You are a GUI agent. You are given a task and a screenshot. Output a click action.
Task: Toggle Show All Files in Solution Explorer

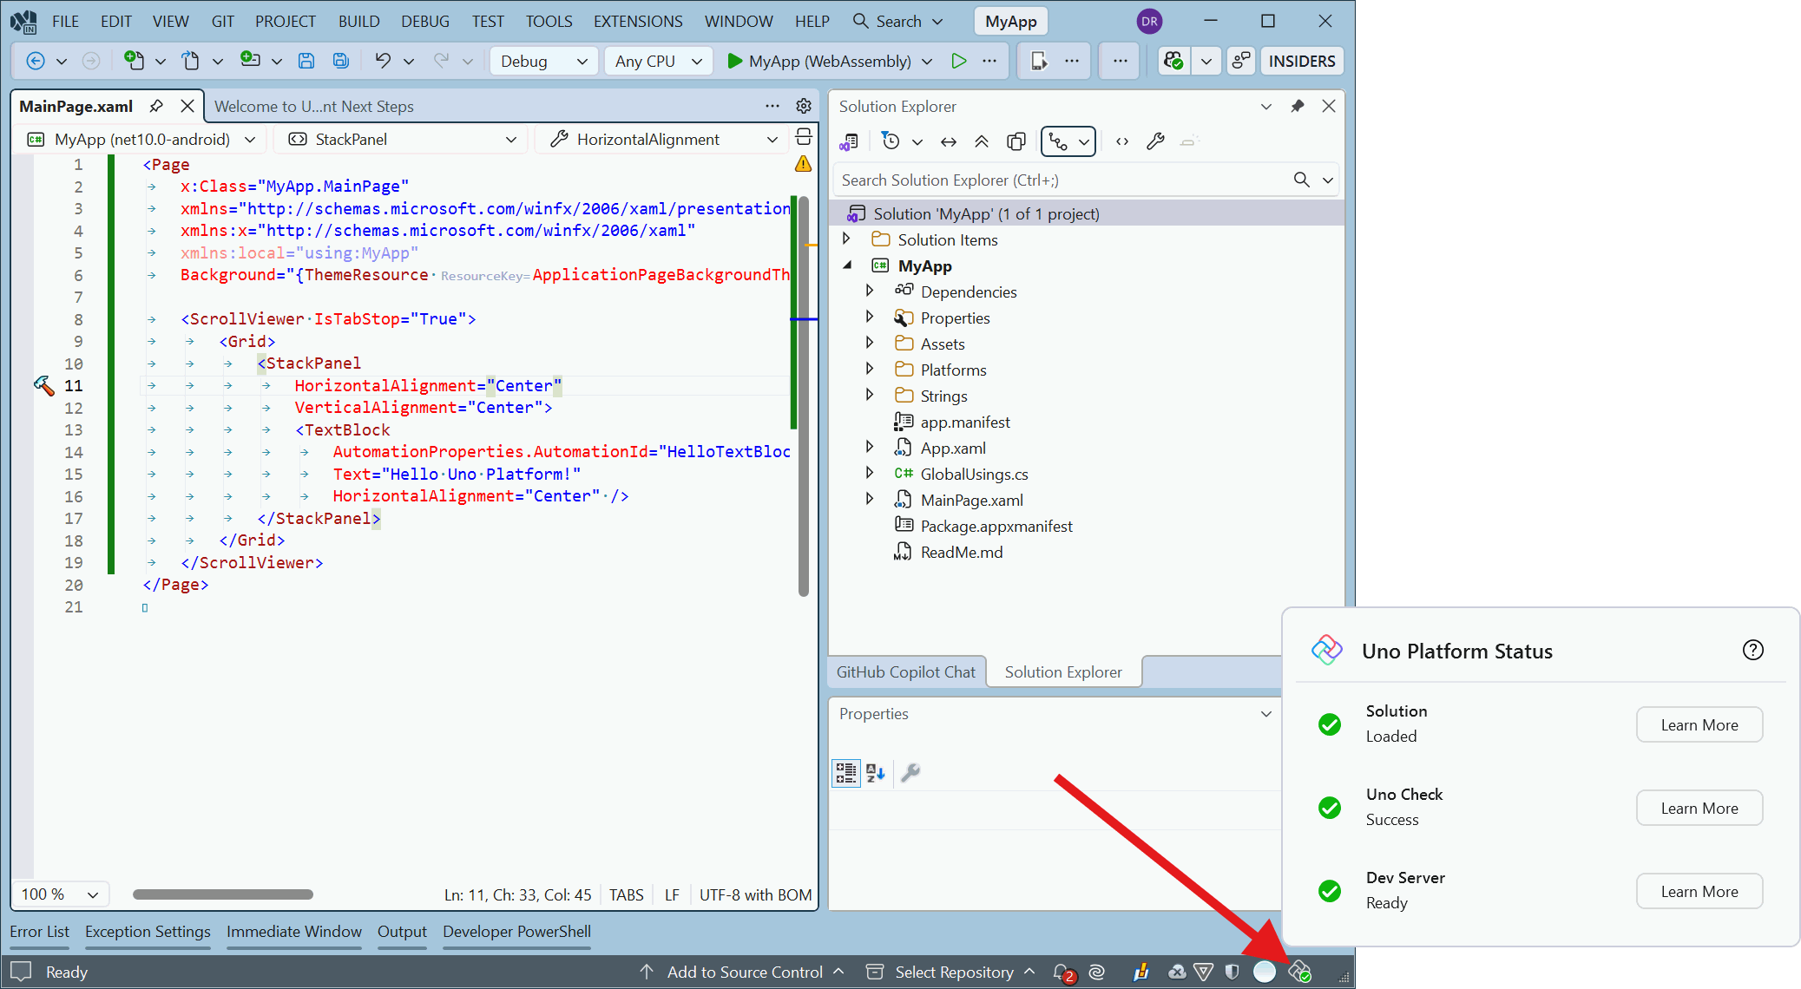click(1016, 141)
